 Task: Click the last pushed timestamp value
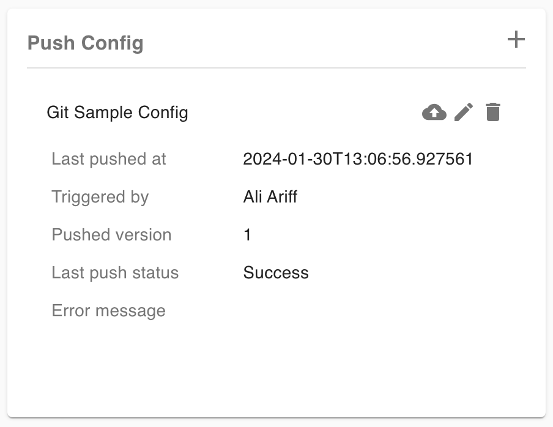(x=358, y=160)
